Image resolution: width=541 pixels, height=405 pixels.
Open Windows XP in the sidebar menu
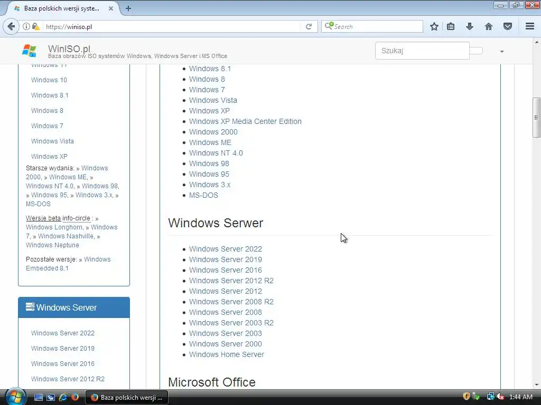[x=49, y=156]
